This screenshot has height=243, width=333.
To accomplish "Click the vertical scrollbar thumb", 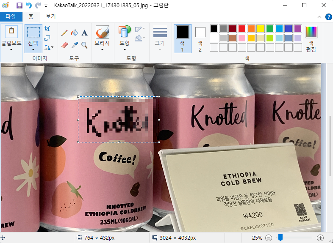I will [x=330, y=146].
